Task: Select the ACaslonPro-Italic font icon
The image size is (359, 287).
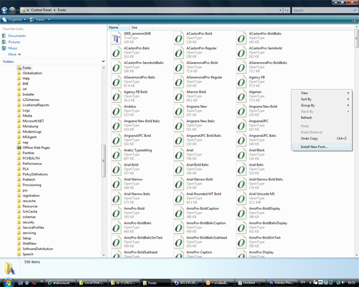Action: click(116, 53)
